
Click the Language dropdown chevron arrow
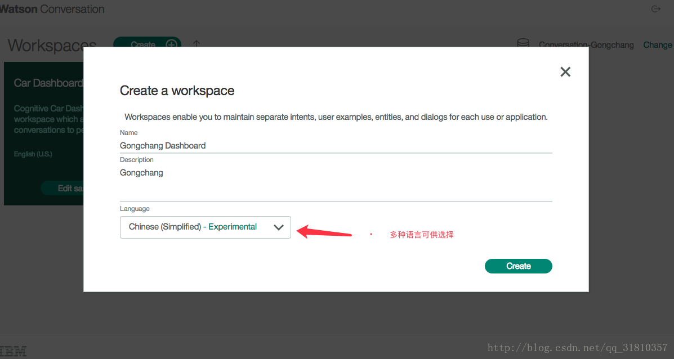pyautogui.click(x=279, y=227)
